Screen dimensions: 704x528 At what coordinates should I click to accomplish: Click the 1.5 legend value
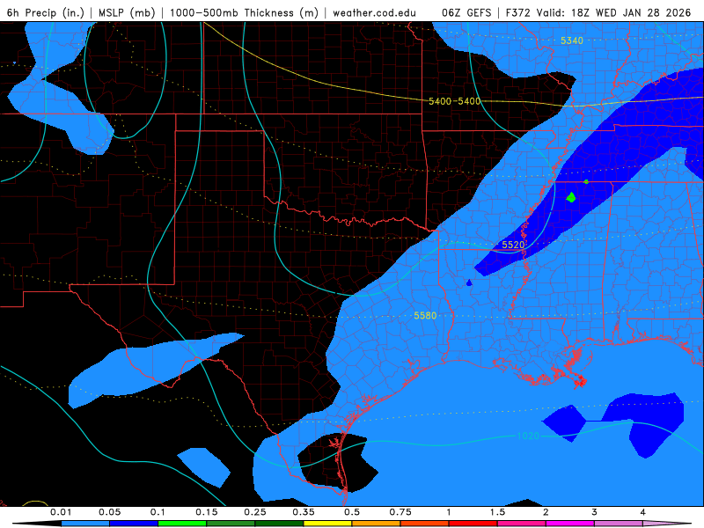(x=497, y=512)
